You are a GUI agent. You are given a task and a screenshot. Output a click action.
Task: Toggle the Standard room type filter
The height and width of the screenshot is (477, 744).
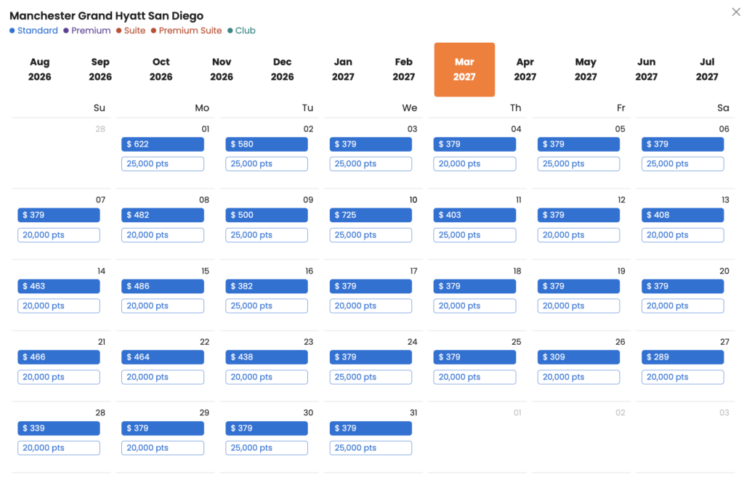tap(33, 30)
